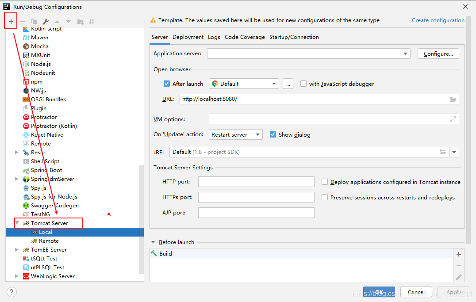This screenshot has height=302, width=476.
Task: Open the Application server dropdown
Action: pyautogui.click(x=309, y=54)
